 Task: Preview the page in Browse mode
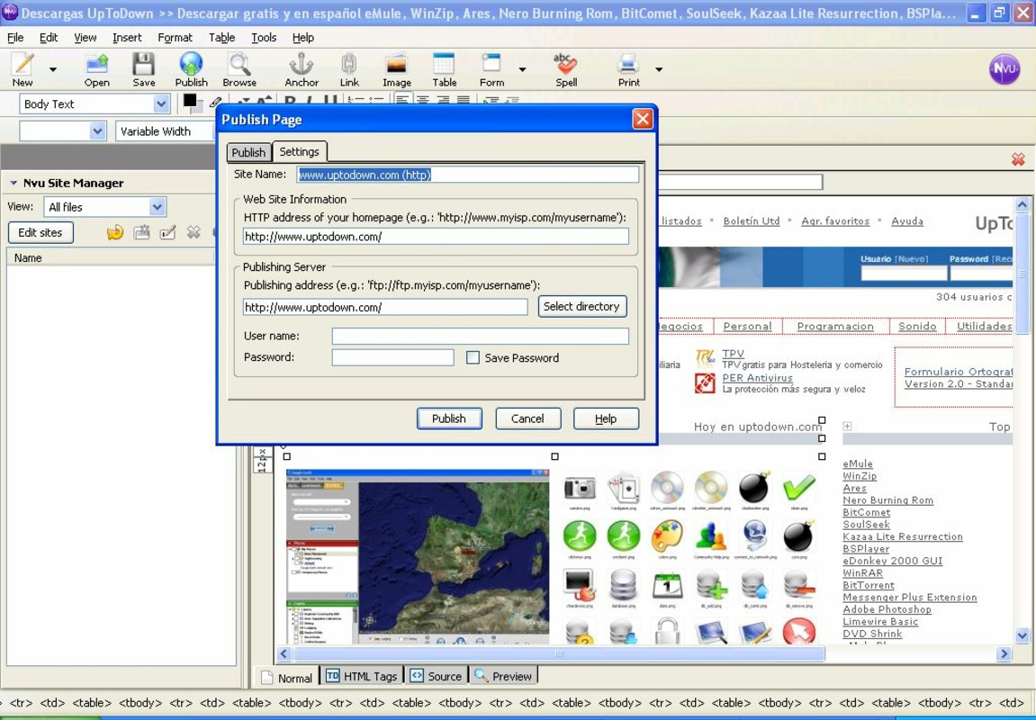pyautogui.click(x=239, y=70)
